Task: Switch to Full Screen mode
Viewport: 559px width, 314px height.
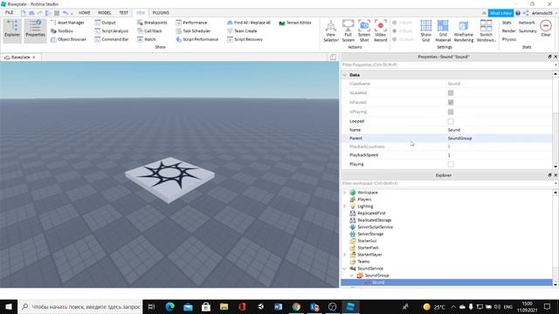Action: (348, 31)
